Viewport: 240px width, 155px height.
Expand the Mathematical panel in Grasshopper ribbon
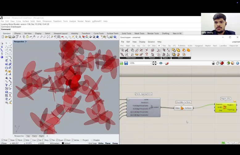pos(143,58)
